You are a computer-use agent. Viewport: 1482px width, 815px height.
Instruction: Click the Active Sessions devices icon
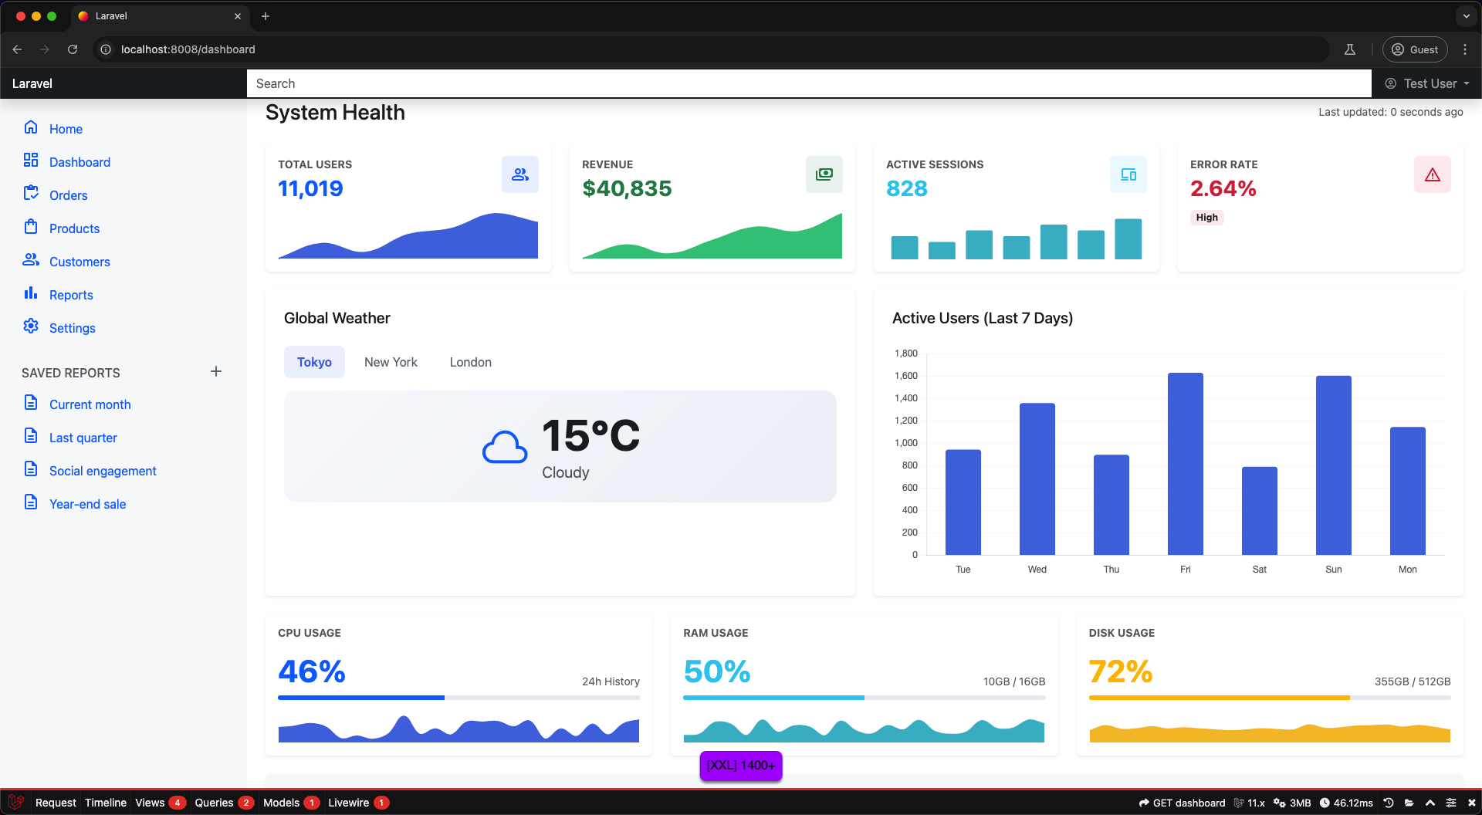[x=1128, y=174]
